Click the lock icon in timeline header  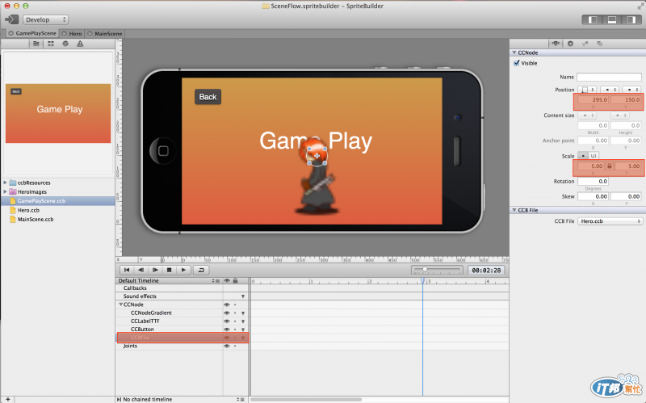(235, 280)
